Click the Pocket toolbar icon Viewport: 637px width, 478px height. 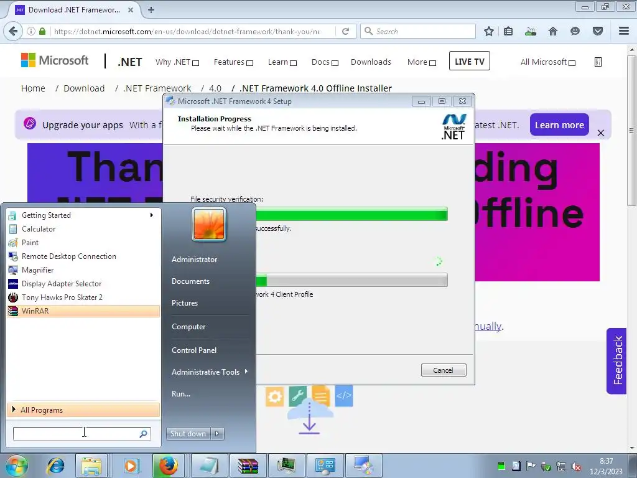(x=598, y=31)
